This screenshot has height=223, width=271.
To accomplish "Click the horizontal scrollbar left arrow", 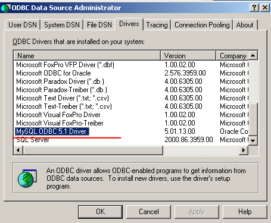I will [x=18, y=150].
